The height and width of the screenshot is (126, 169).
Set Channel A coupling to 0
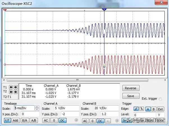[x=54, y=120]
